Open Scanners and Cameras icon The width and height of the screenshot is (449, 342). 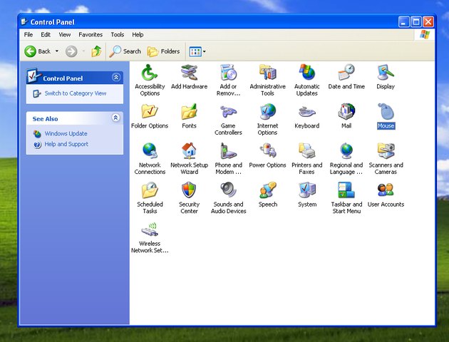386,151
